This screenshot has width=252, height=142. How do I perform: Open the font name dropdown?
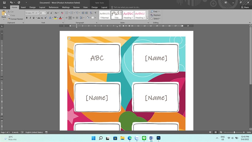[38, 13]
